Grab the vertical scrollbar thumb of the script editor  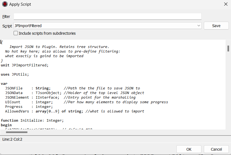coord(228,49)
